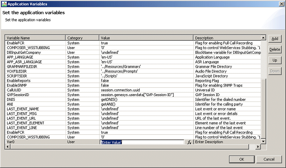Open the fx expression builder icon
Viewport: 286px width, 168px height.
pos(189,142)
